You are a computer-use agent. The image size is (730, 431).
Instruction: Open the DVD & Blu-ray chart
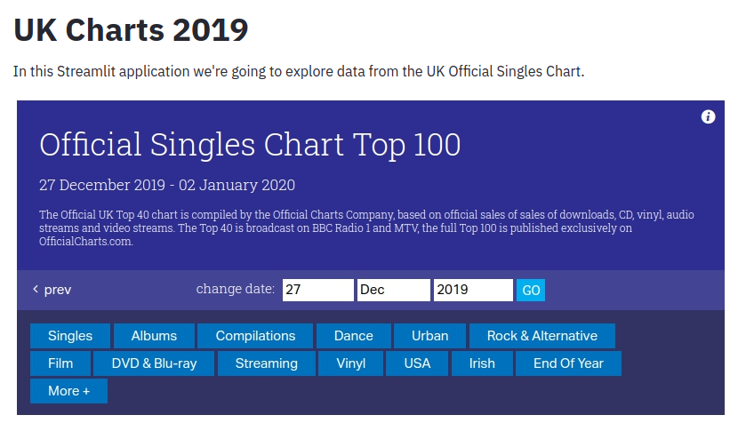click(x=155, y=363)
